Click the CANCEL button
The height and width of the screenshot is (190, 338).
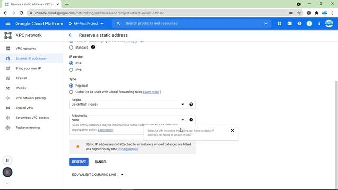point(100,162)
